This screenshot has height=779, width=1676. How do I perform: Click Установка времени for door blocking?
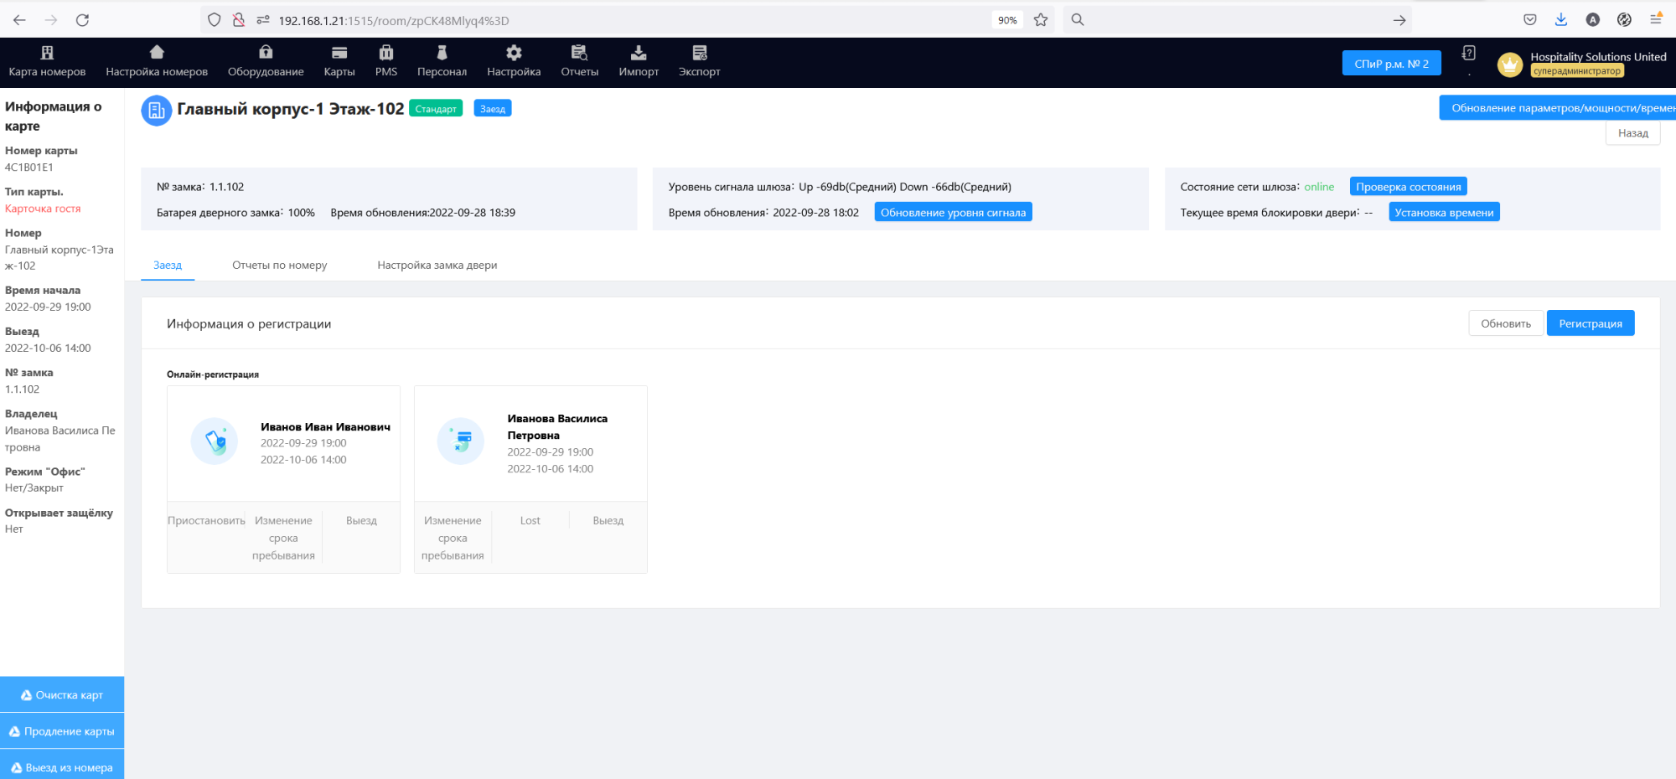pyautogui.click(x=1444, y=212)
